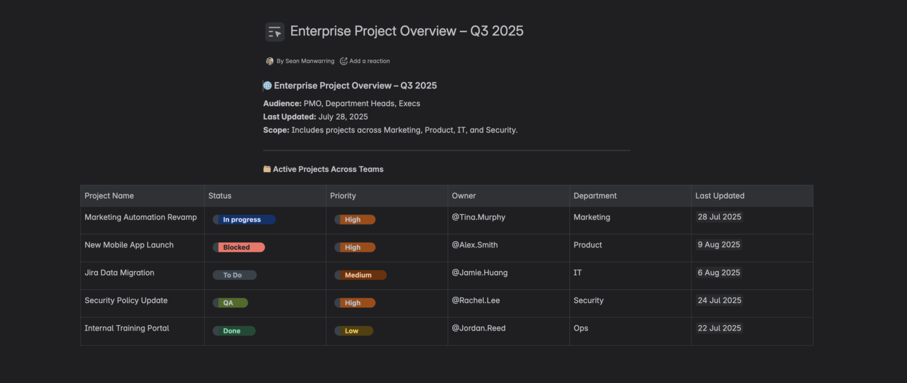Select the Project Name column header
Screen dimensions: 907x383
tap(109, 196)
